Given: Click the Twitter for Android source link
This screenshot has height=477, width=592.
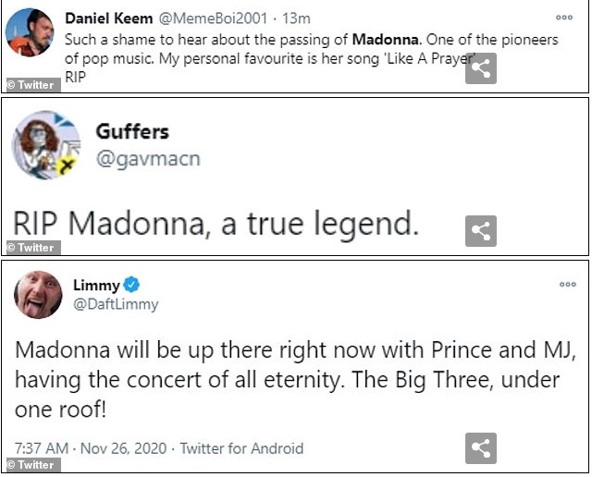Looking at the screenshot, I should click(x=240, y=448).
